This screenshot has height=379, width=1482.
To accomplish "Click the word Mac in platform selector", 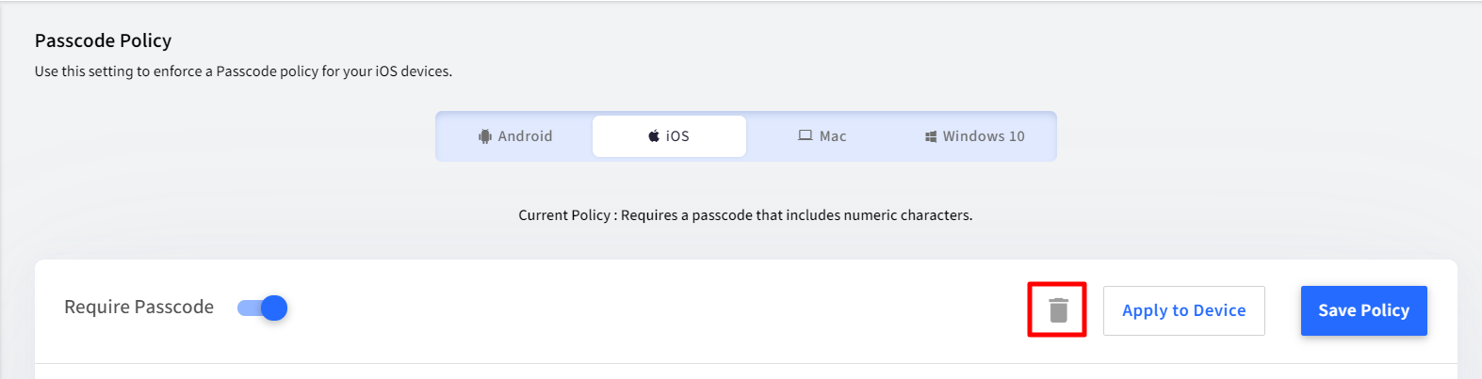I will (833, 136).
